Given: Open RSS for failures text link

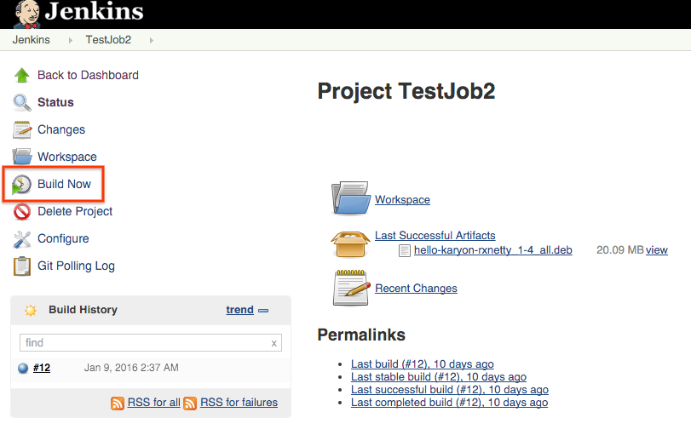Looking at the screenshot, I should point(239,403).
